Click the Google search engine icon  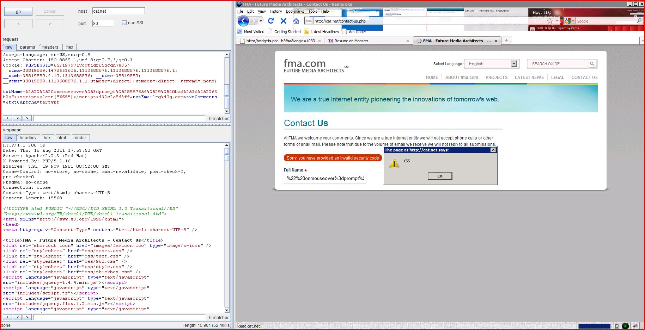tap(567, 21)
